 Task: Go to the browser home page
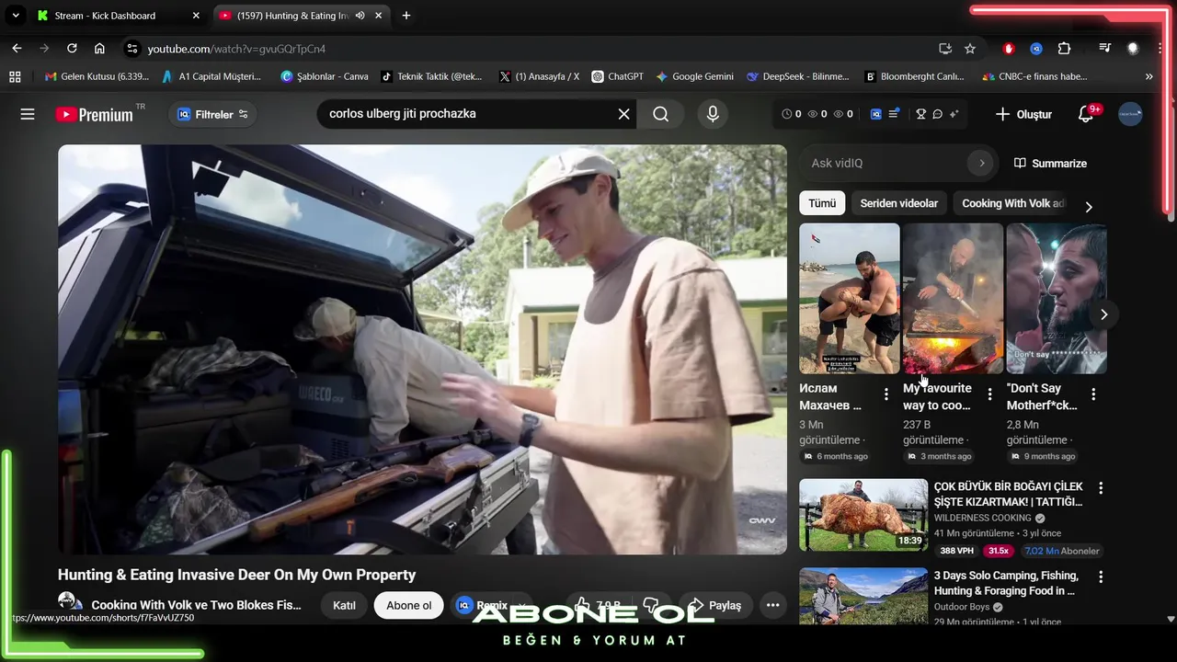click(x=99, y=48)
